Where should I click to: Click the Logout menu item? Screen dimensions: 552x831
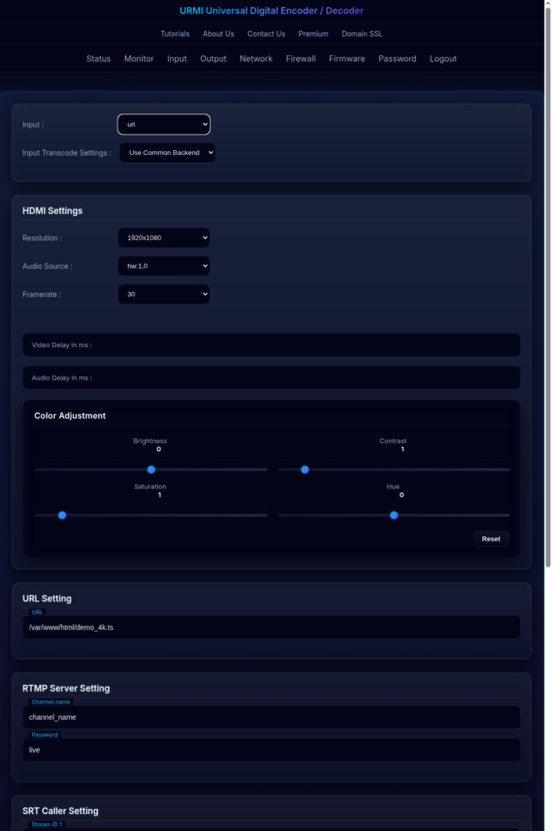[443, 58]
